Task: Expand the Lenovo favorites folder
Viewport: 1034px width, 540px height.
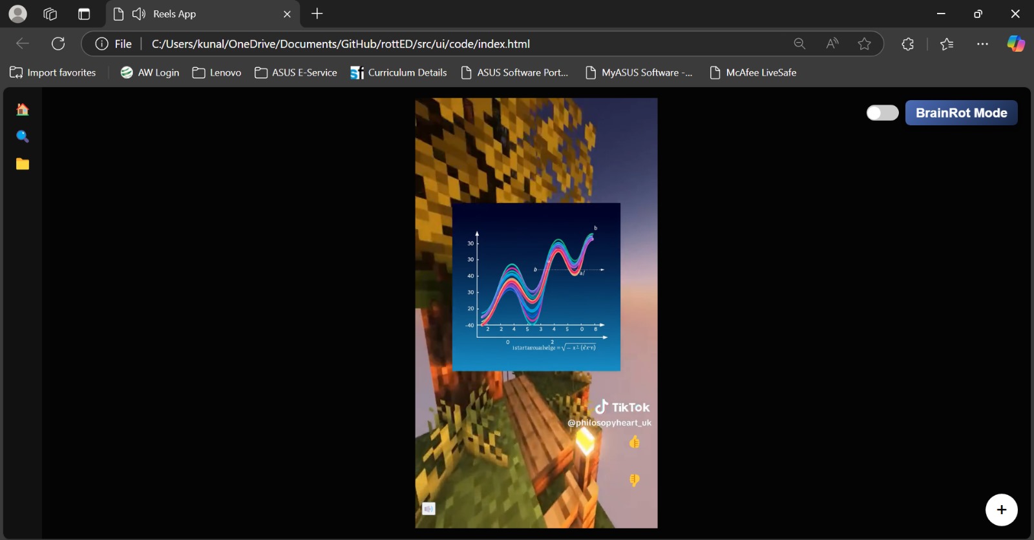Action: (x=217, y=72)
